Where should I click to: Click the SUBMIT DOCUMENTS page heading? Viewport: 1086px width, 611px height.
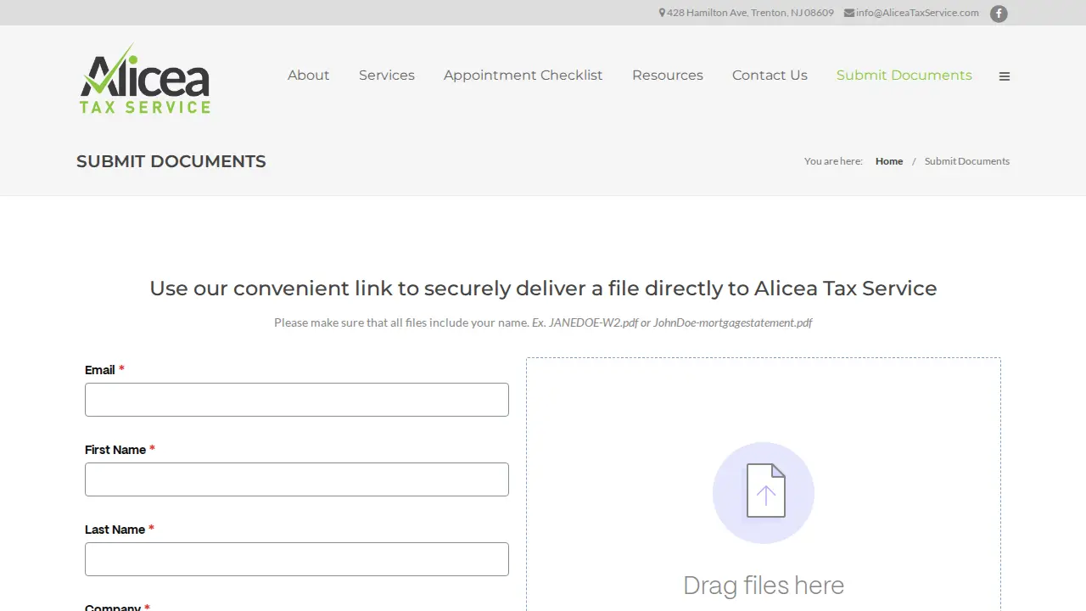[x=171, y=161]
